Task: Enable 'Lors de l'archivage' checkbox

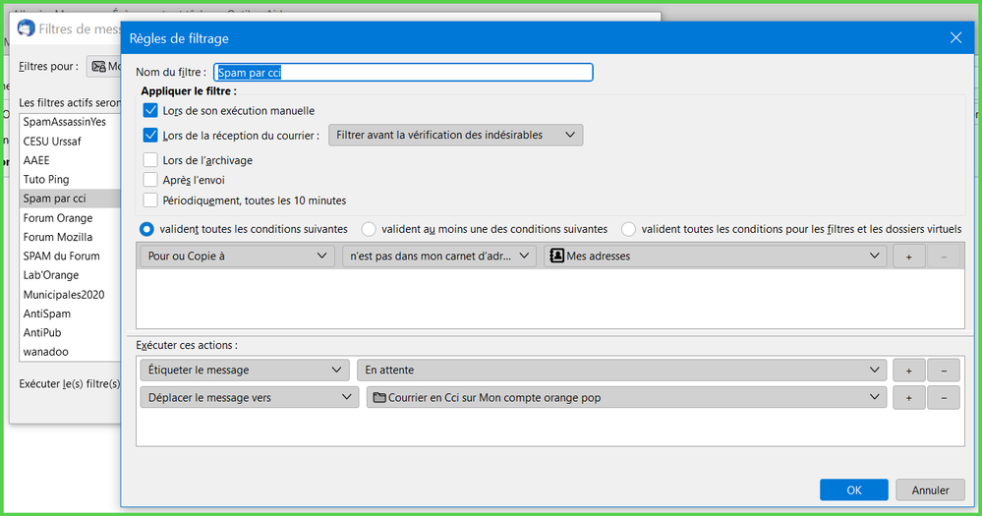Action: [x=150, y=160]
